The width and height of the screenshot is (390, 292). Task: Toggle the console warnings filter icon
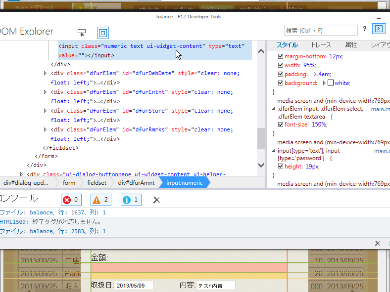pyautogui.click(x=101, y=200)
